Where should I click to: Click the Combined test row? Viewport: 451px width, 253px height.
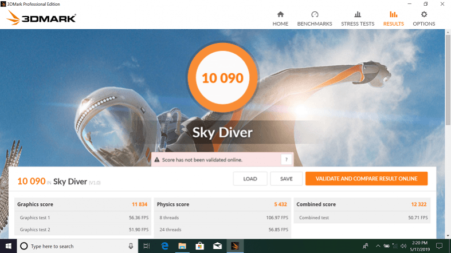click(362, 218)
